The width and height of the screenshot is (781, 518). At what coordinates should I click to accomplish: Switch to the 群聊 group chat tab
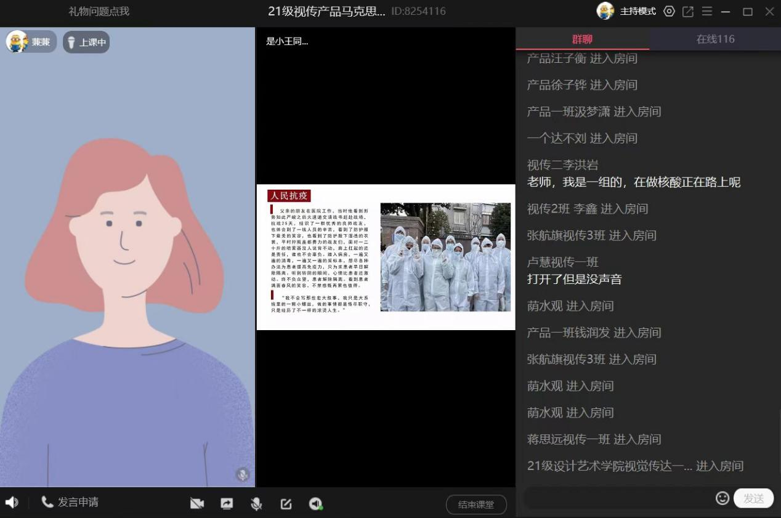coord(582,39)
